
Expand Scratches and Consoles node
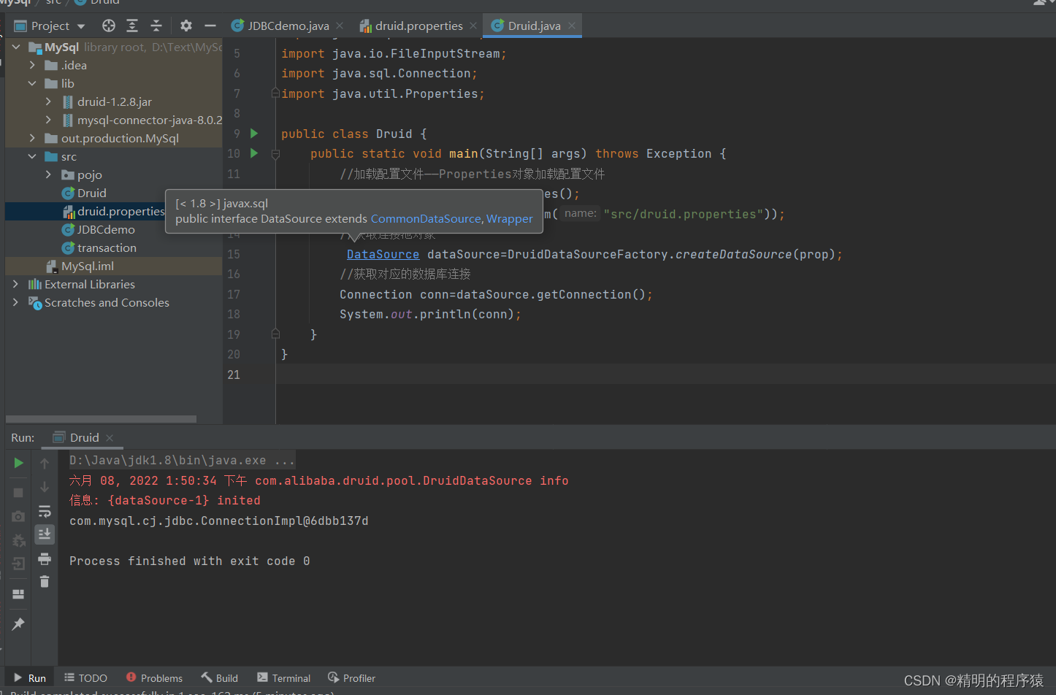[x=16, y=302]
